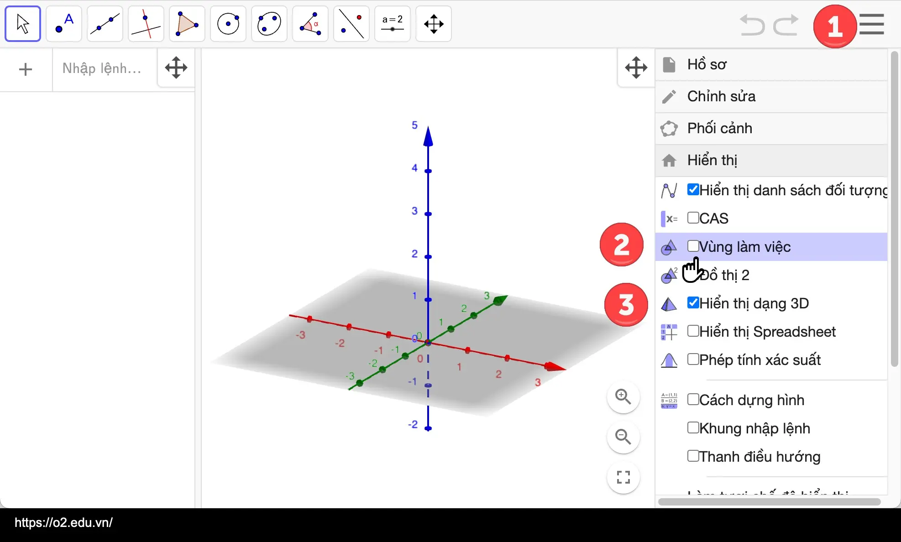
Task: Click the Redo arrow
Action: pyautogui.click(x=786, y=25)
